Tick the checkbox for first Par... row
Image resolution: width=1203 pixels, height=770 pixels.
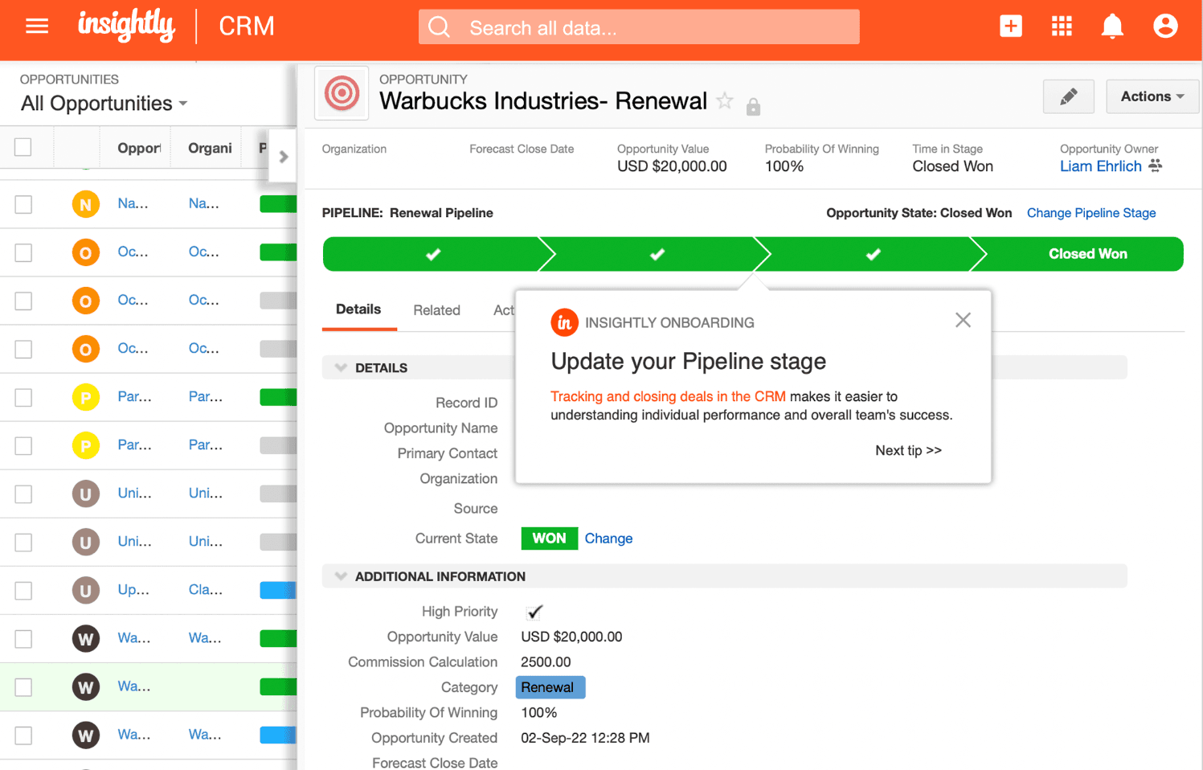pos(23,397)
